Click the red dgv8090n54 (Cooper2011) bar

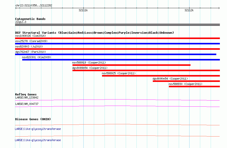click(186, 81)
